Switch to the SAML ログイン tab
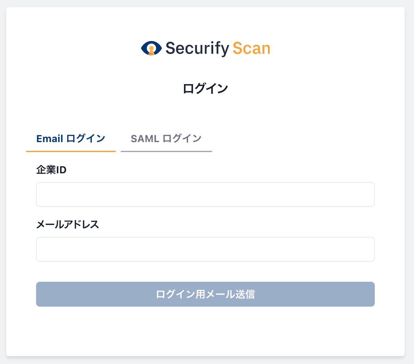 click(166, 138)
